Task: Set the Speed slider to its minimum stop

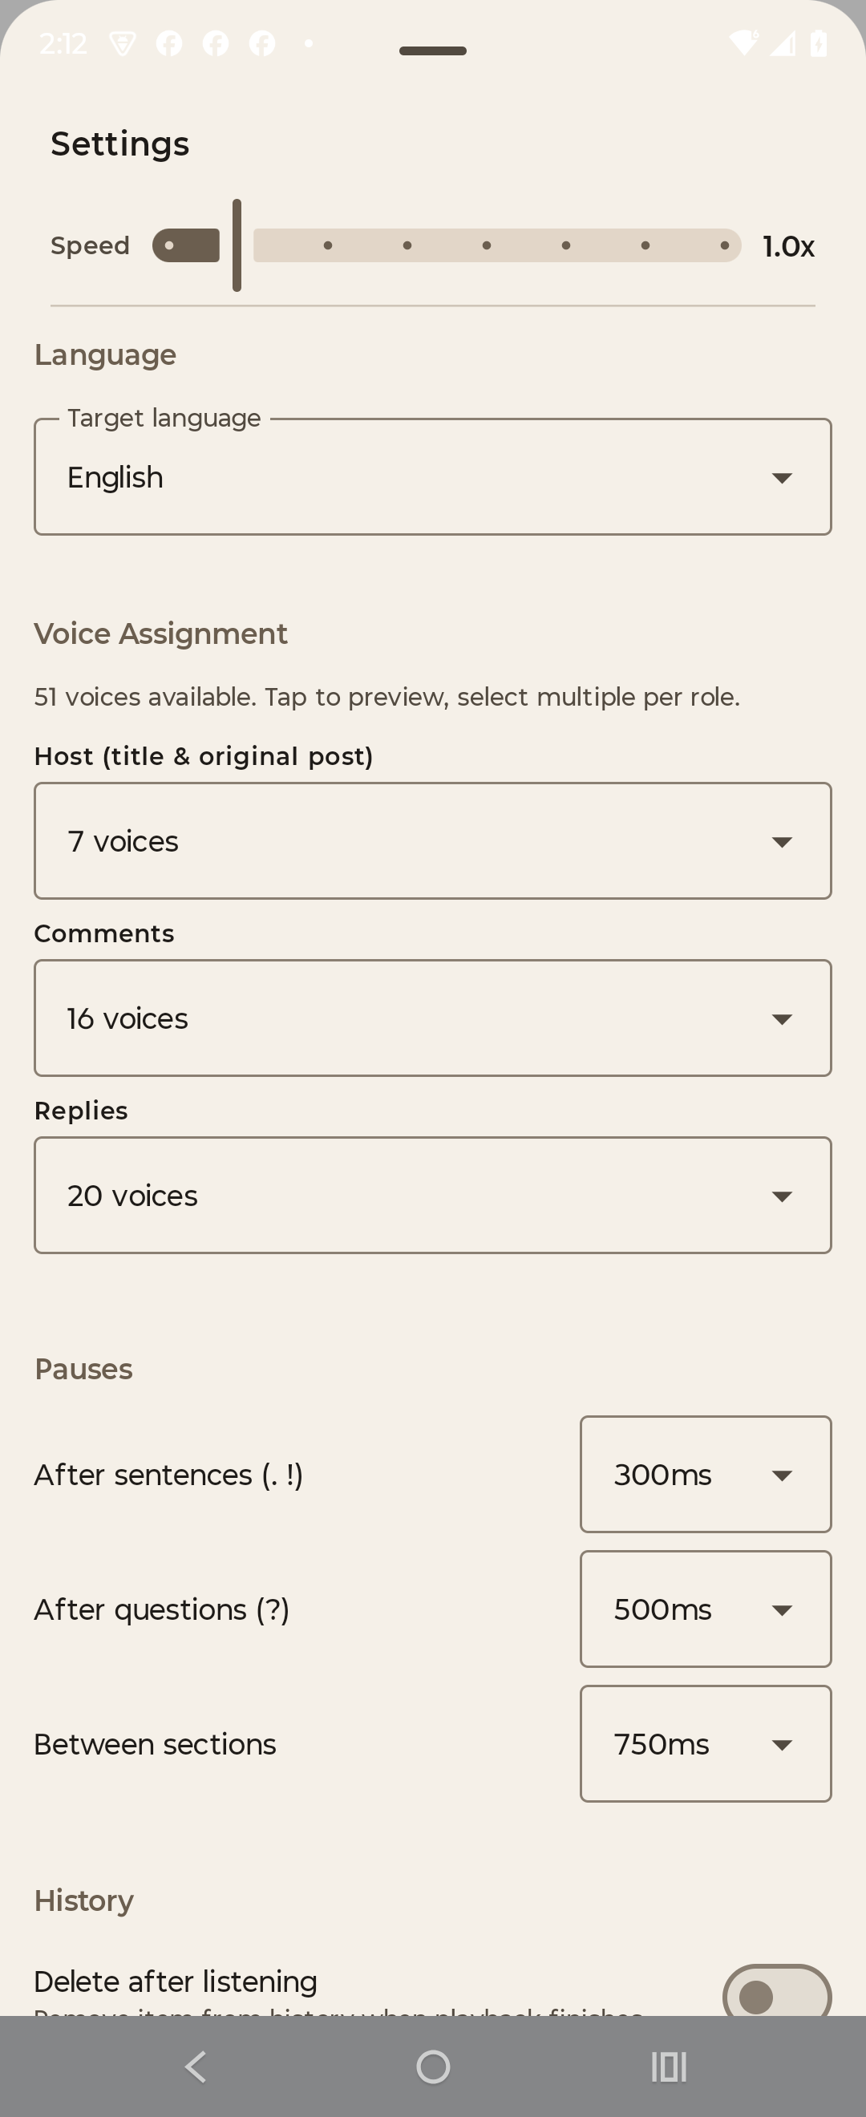Action: (x=169, y=245)
